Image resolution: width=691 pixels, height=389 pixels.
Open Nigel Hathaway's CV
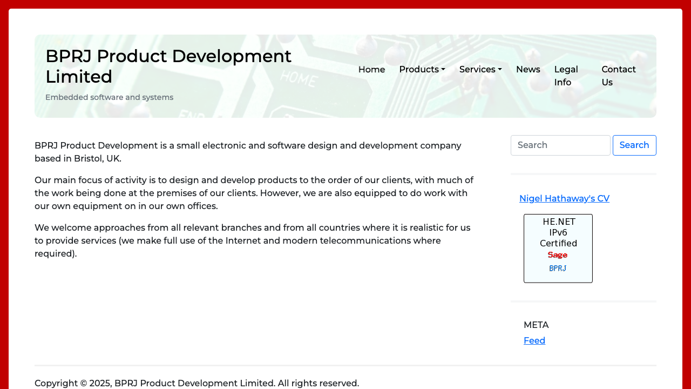(564, 198)
